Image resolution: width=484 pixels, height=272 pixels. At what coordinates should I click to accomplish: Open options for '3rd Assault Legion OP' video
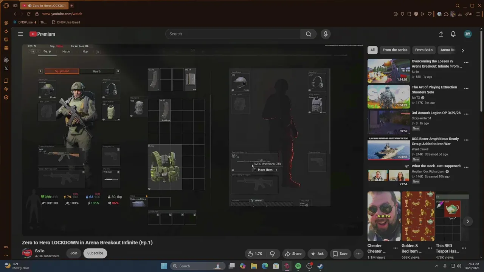pyautogui.click(x=466, y=114)
